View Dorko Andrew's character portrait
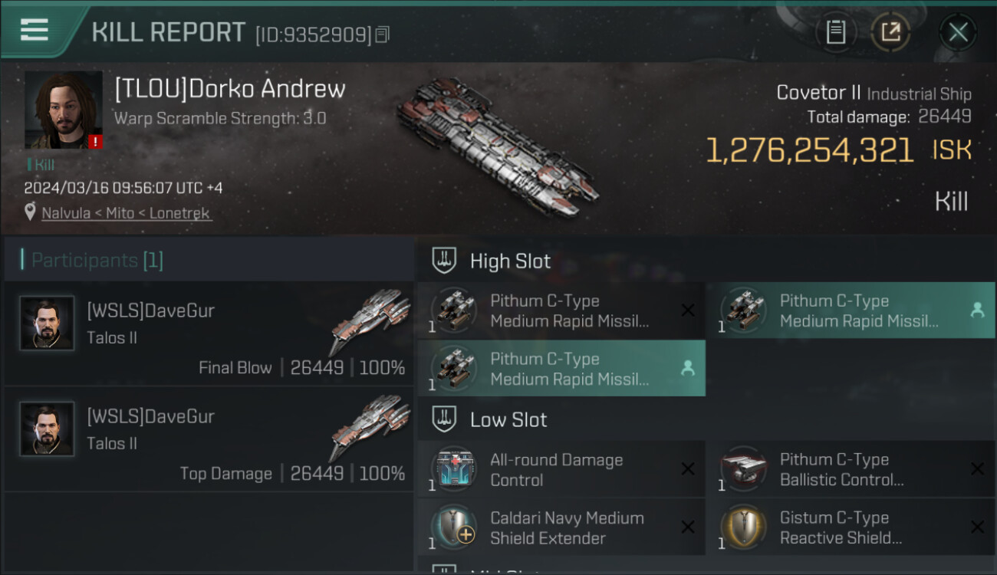The height and width of the screenshot is (575, 997). (x=64, y=110)
